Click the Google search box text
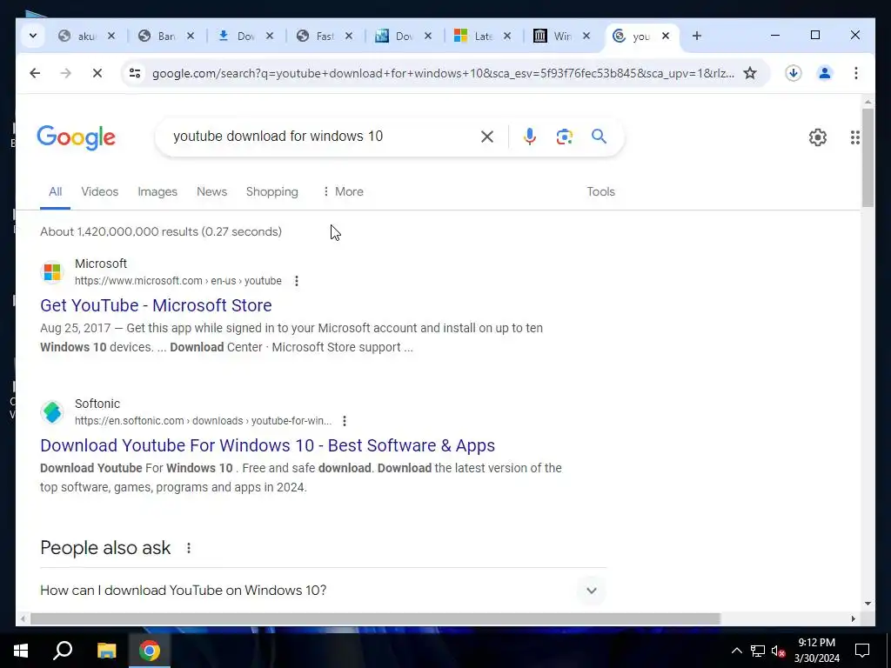Screen dimensions: 891x668 point(278,137)
